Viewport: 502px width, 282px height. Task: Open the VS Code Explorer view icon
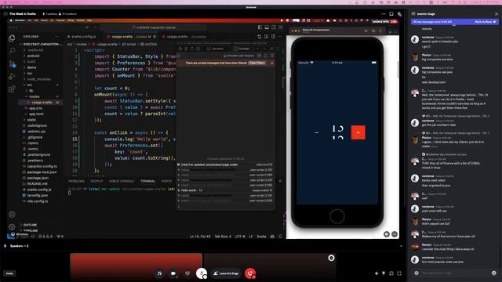click(x=12, y=38)
